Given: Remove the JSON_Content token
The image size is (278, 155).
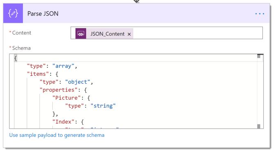Looking at the screenshot, I should pyautogui.click(x=129, y=34).
